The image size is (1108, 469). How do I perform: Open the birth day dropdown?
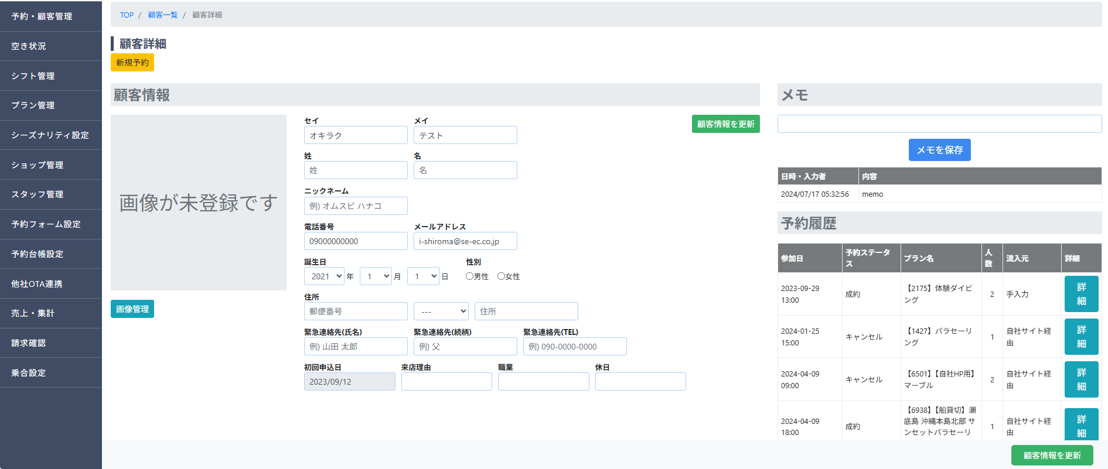[x=422, y=276]
